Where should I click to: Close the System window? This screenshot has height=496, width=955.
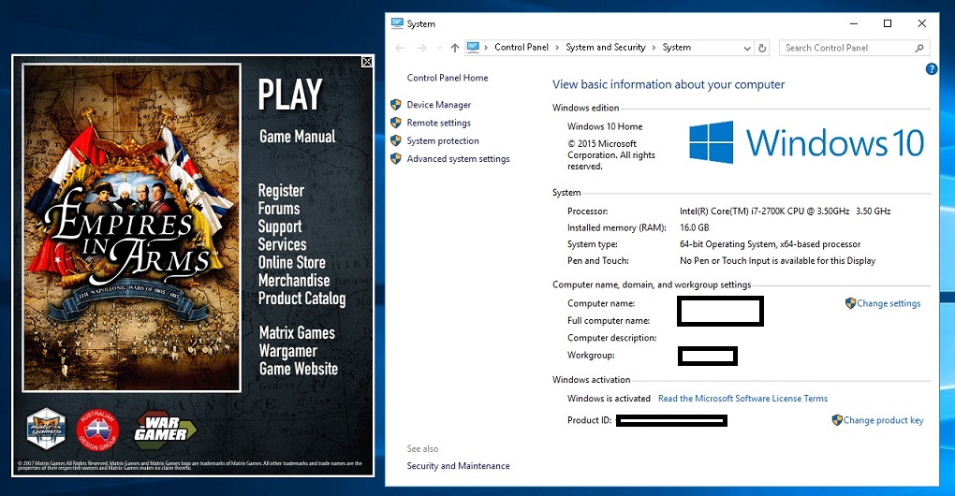click(921, 23)
